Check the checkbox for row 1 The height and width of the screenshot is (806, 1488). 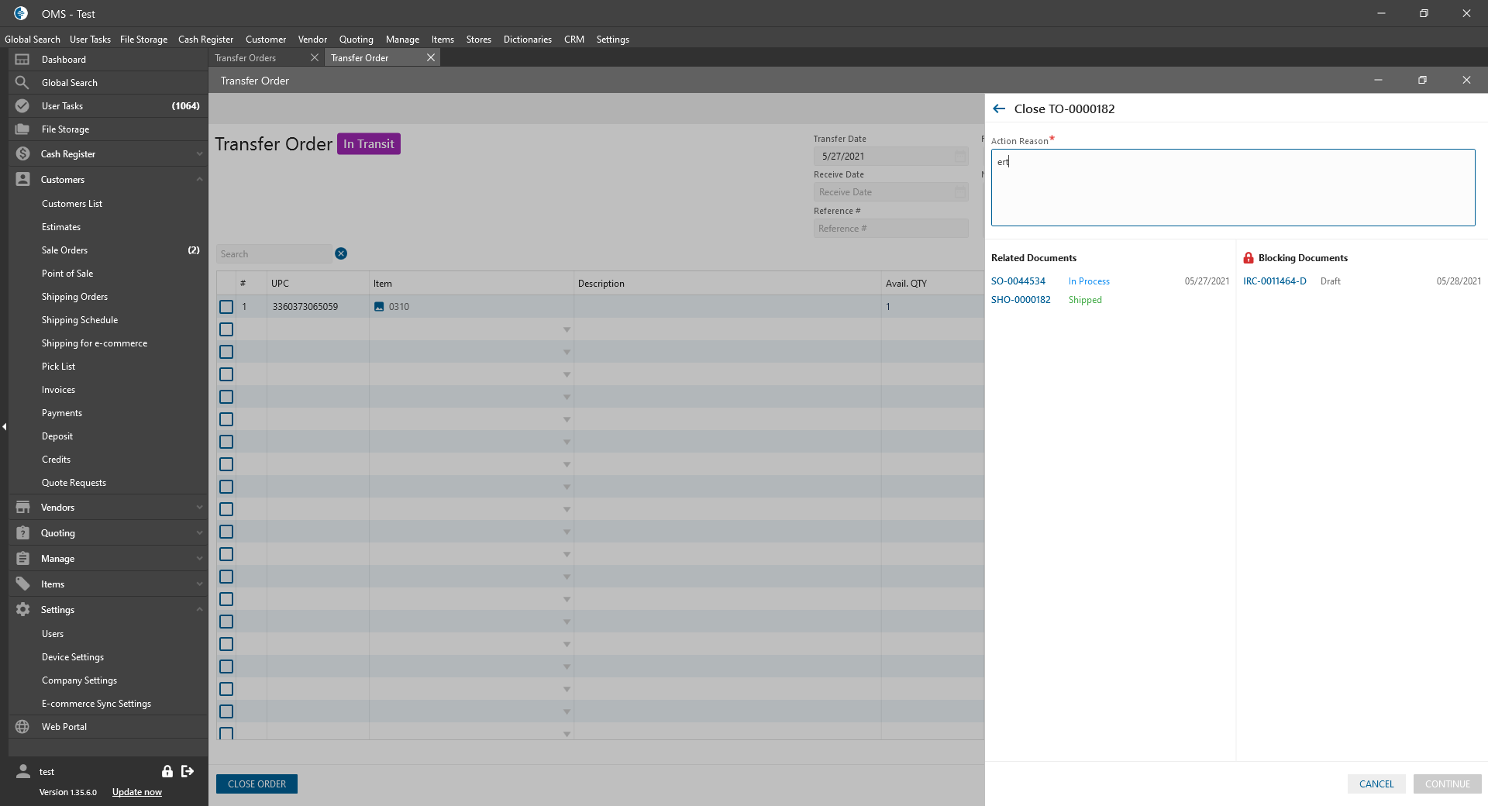click(x=226, y=307)
